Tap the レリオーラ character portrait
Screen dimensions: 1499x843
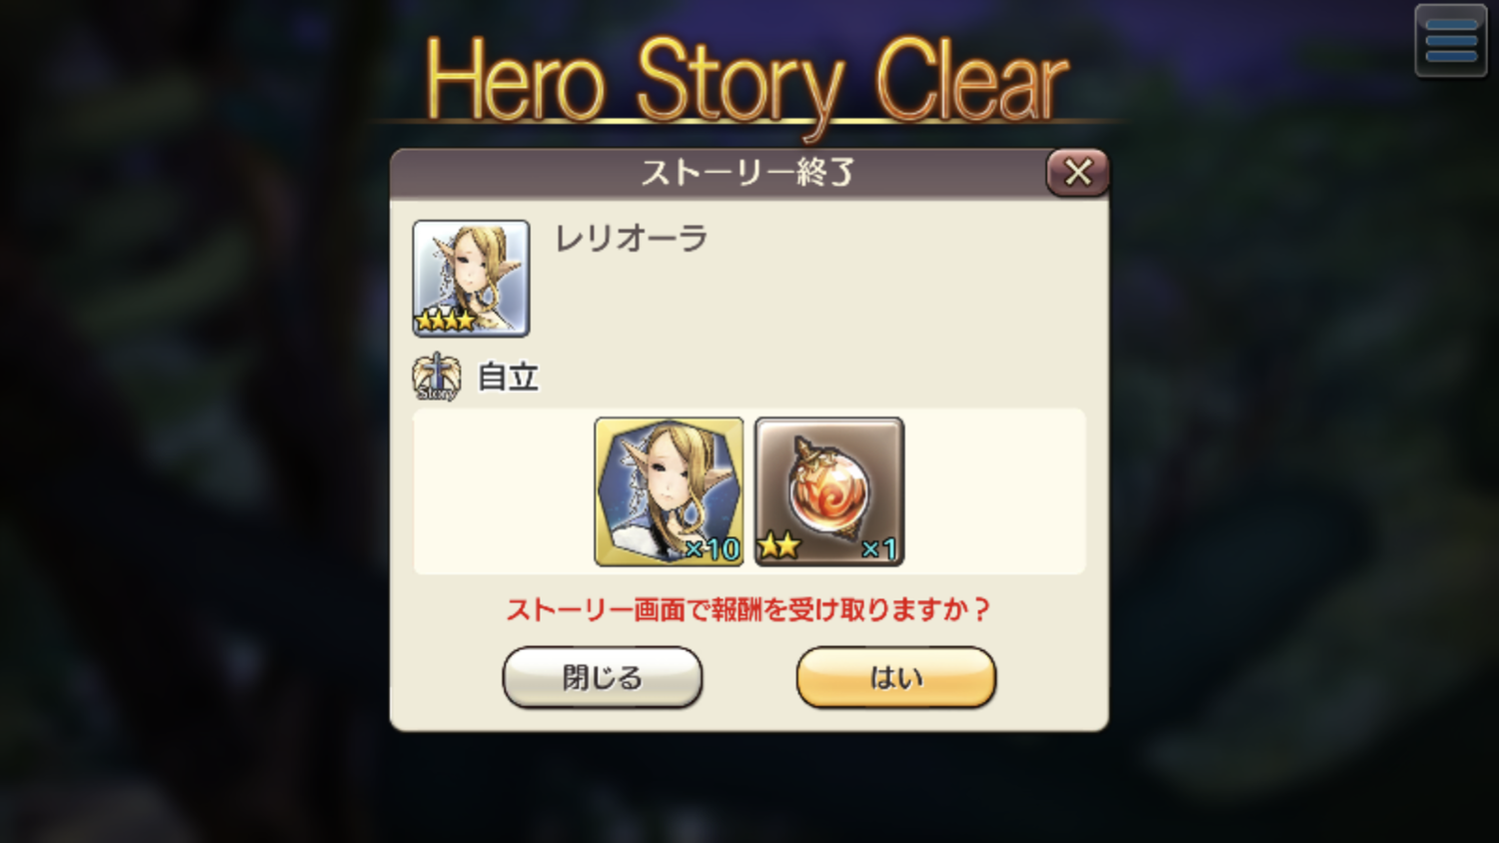[471, 278]
